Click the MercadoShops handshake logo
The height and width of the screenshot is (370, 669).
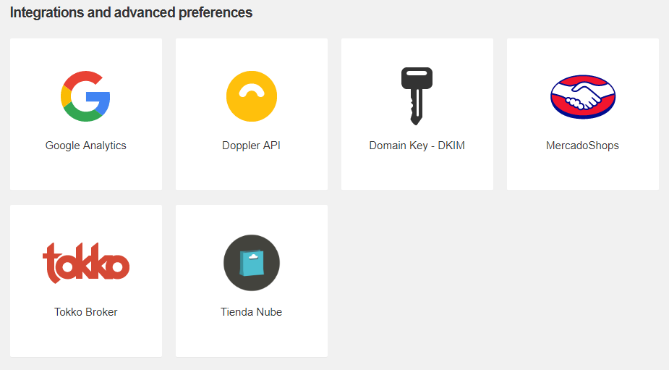583,97
